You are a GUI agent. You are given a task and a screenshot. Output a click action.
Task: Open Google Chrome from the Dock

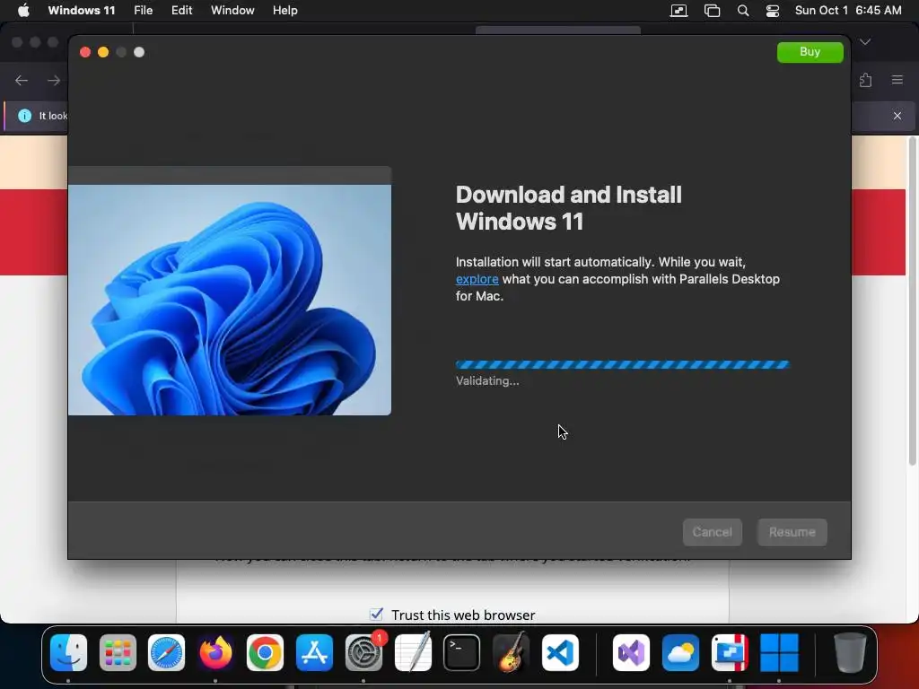click(265, 652)
